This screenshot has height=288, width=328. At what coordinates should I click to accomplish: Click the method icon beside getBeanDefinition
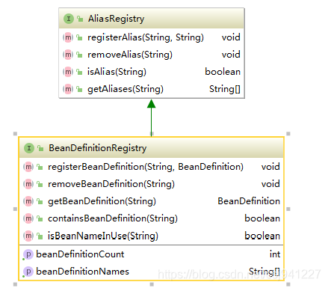(28, 201)
